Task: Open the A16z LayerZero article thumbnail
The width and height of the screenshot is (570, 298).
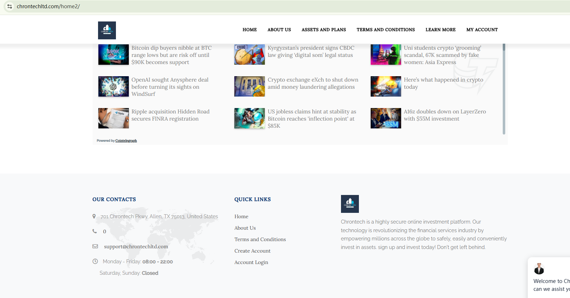Action: (x=386, y=118)
